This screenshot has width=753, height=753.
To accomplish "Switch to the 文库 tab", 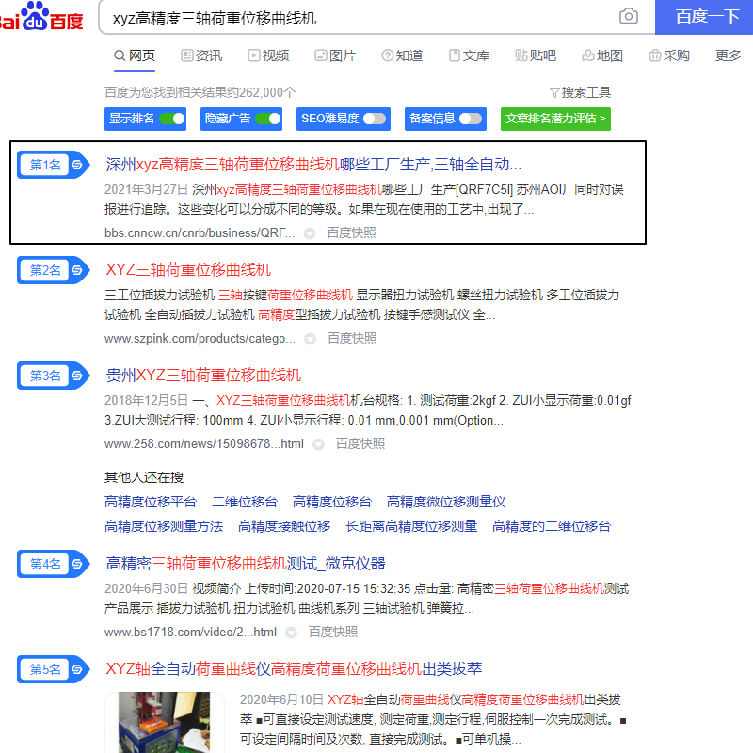I will [469, 56].
